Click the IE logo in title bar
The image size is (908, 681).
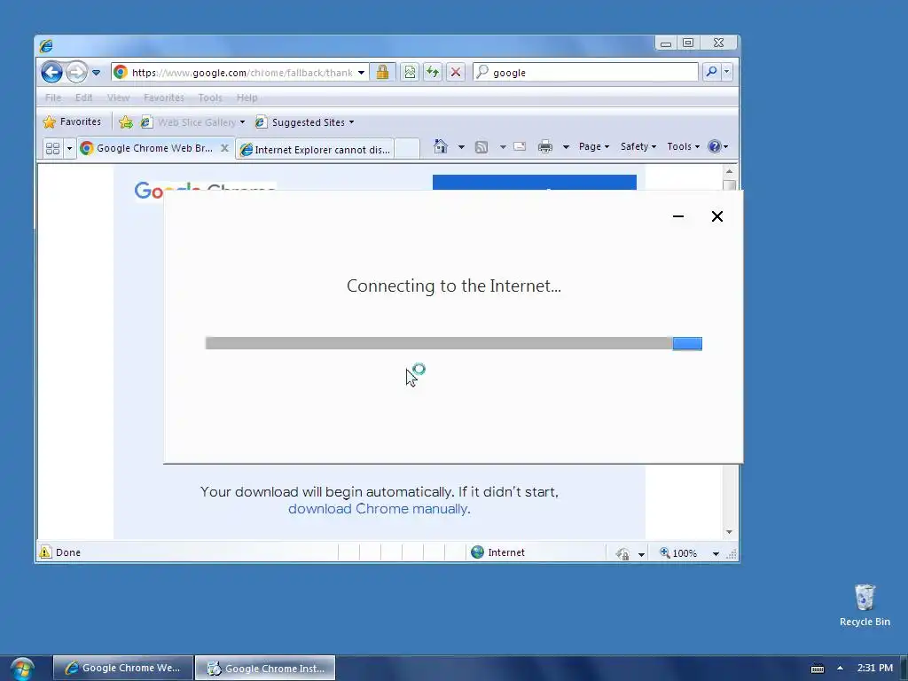click(46, 45)
